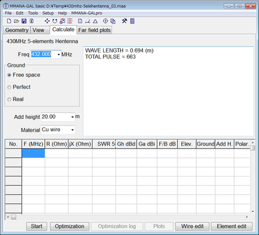This screenshot has width=259, height=235.
Task: Click the toolbar icon right of Save
Action: [32, 21]
